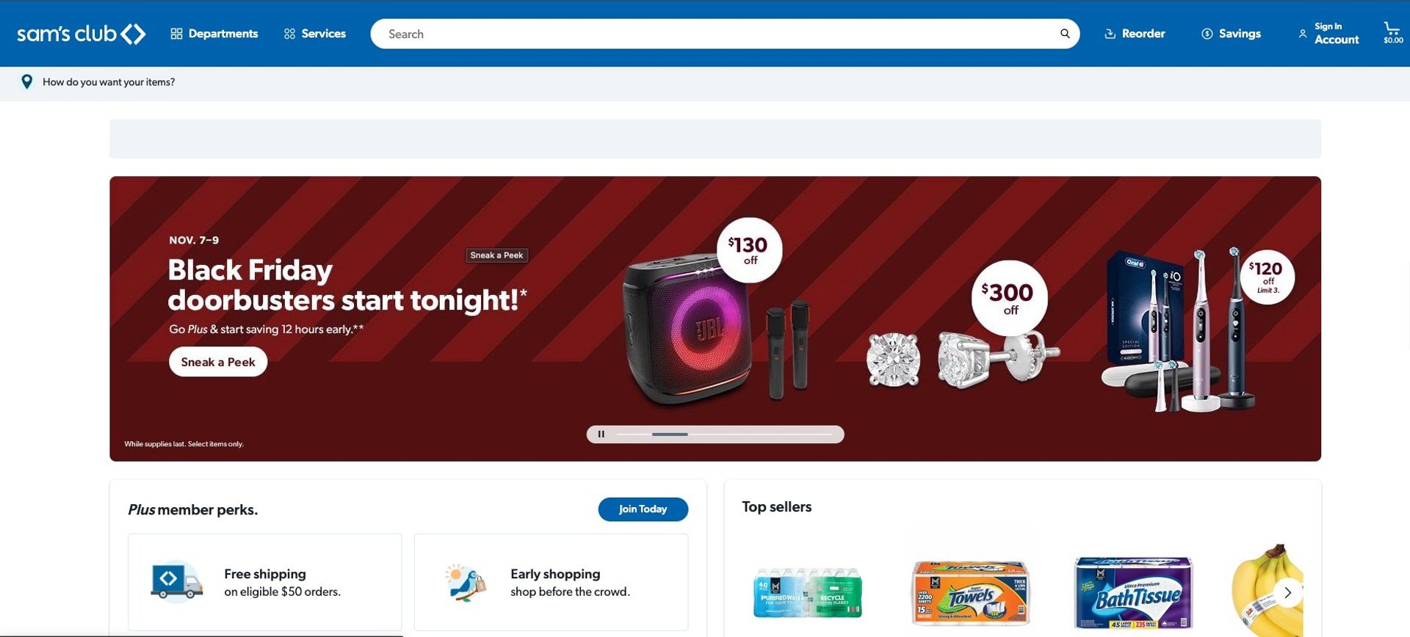1410x637 pixels.
Task: Open the paper Towels product thumbnail
Action: (x=971, y=593)
